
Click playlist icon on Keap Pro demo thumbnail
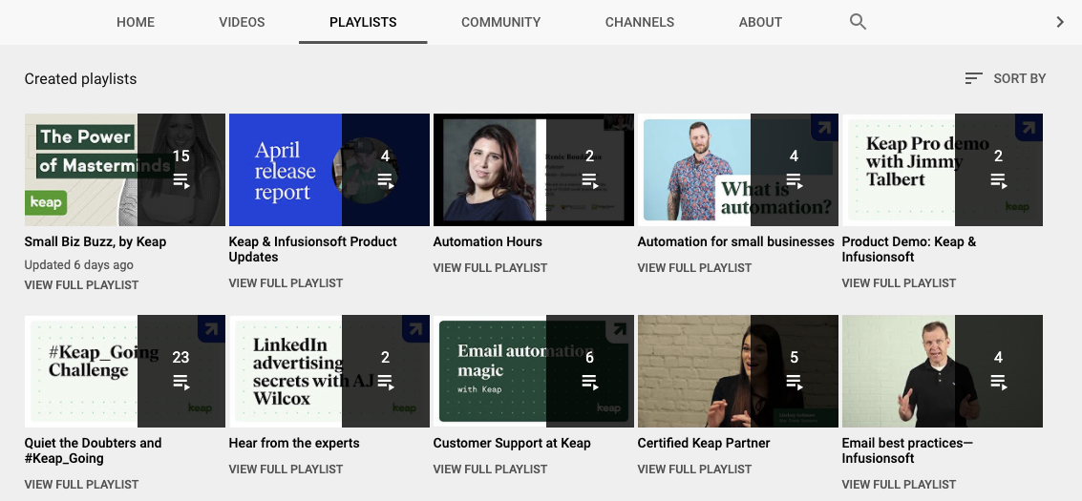(x=998, y=180)
